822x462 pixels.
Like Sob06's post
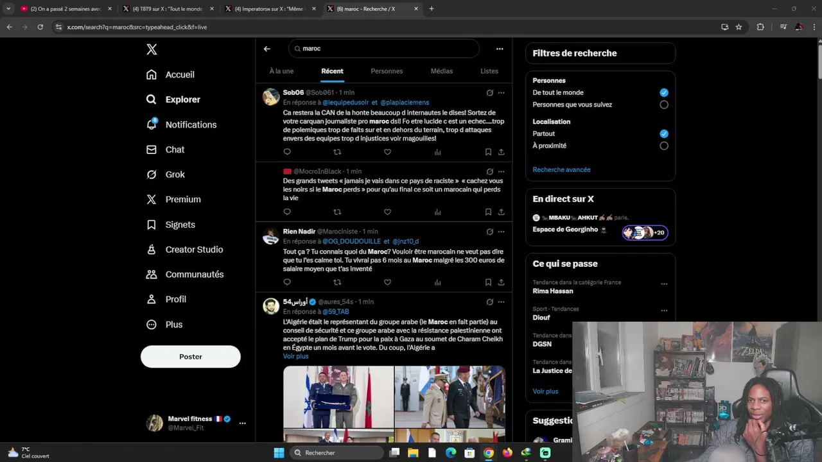(x=387, y=152)
